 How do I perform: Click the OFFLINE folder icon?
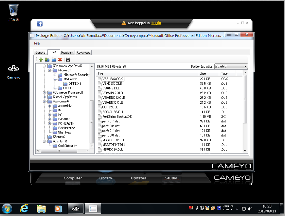(x=65, y=84)
